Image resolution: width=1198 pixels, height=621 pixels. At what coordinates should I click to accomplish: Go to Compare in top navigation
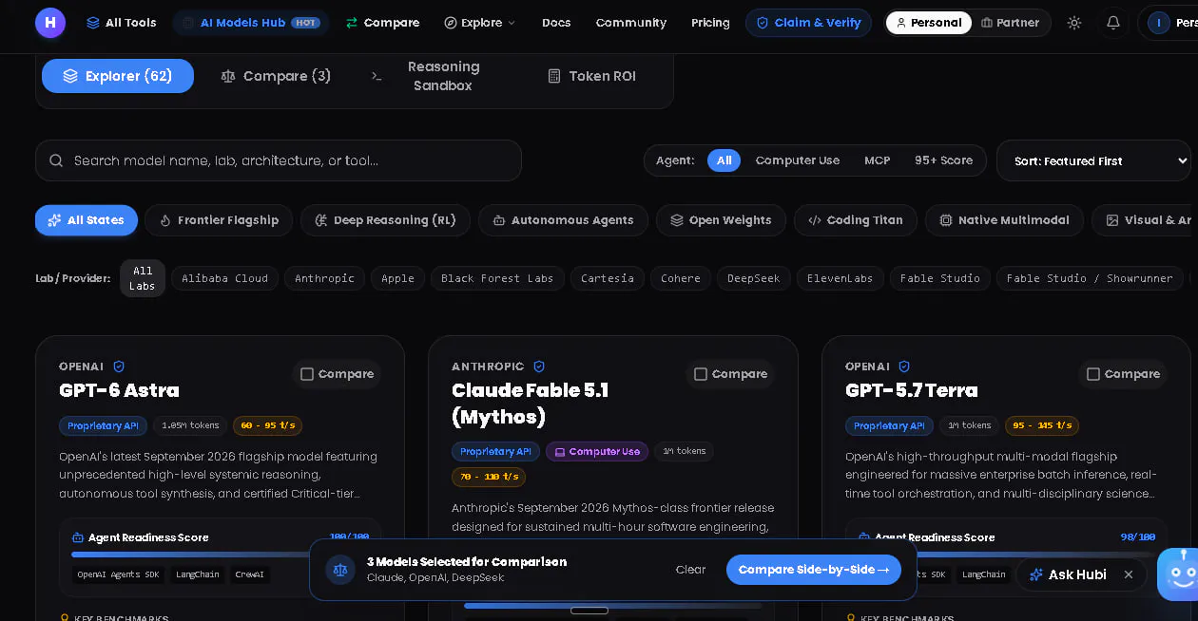[x=382, y=23]
